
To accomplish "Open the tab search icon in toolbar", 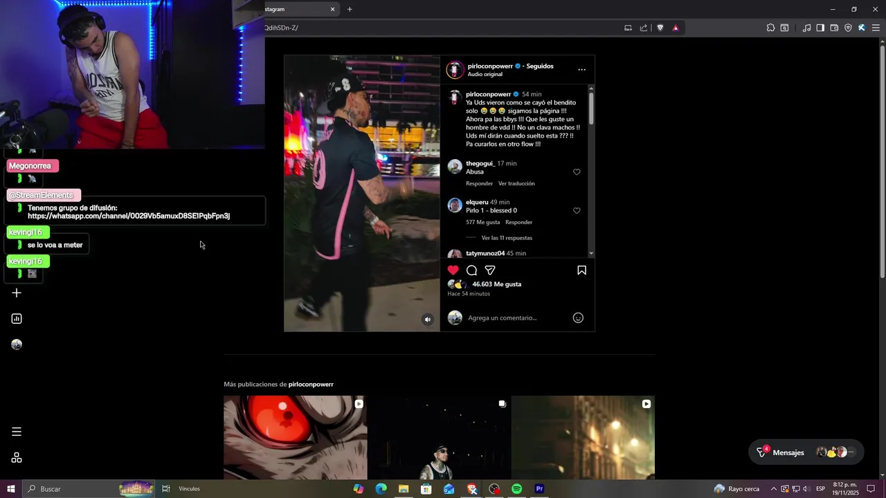I will [784, 28].
